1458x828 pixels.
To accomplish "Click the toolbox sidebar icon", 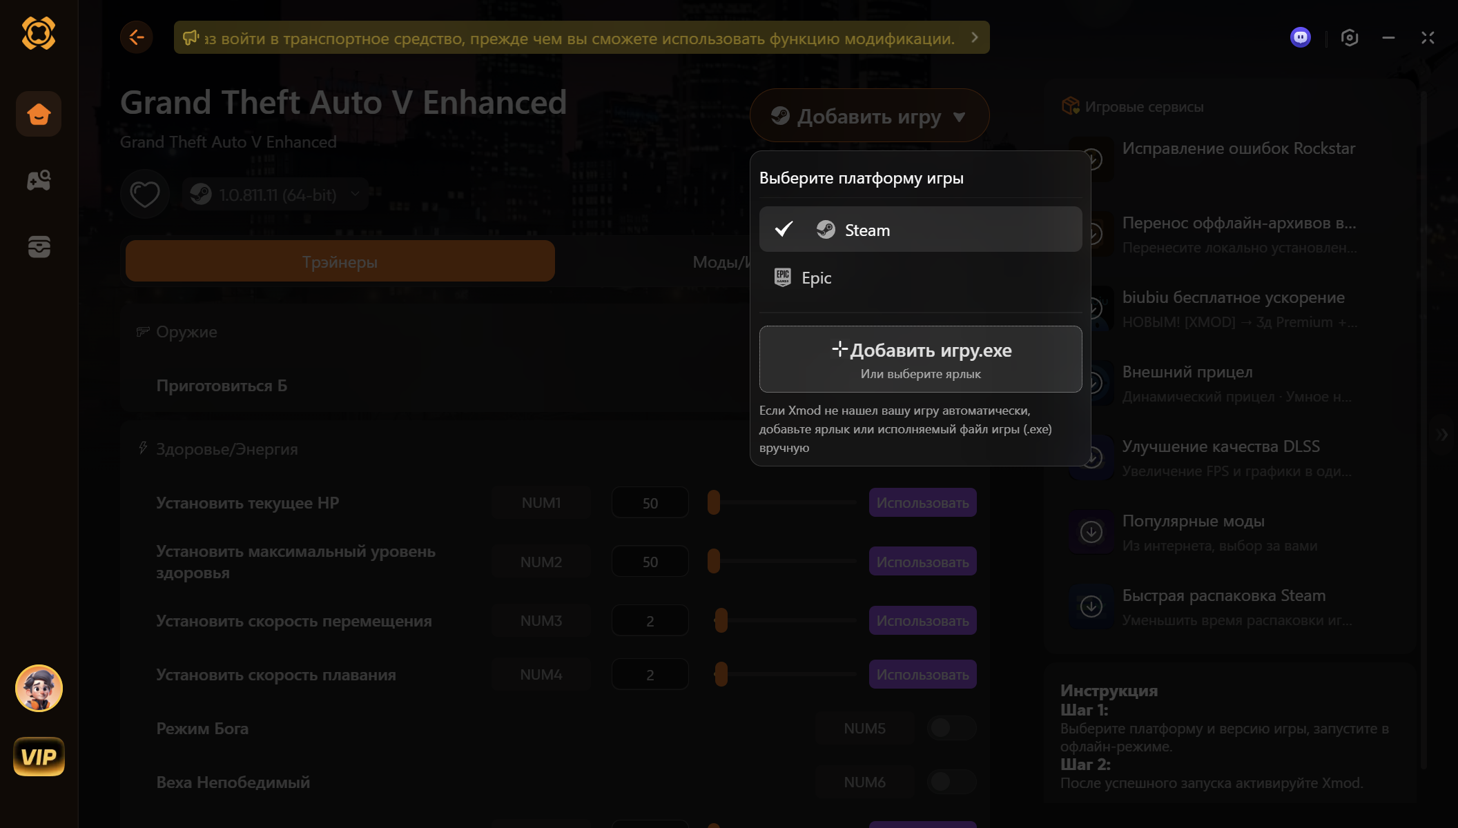I will click(39, 246).
